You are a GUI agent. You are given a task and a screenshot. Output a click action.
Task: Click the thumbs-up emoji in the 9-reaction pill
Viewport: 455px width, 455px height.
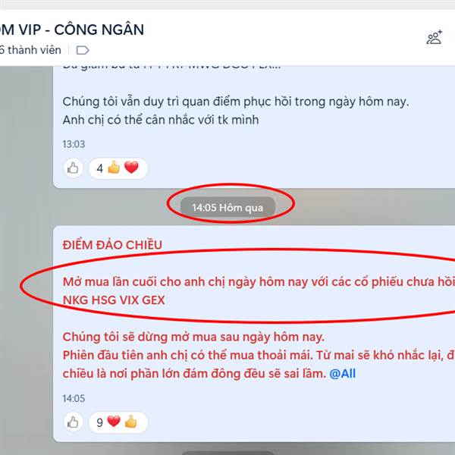click(x=131, y=422)
